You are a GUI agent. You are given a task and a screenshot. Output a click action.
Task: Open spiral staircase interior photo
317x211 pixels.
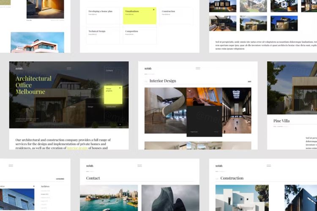[165, 111]
